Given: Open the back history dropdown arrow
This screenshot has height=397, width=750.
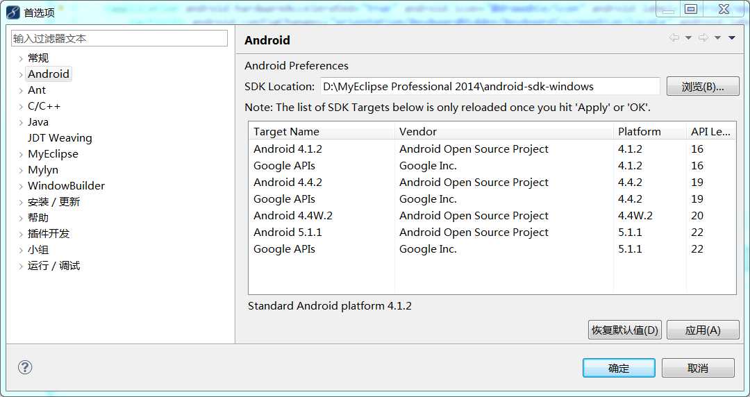Looking at the screenshot, I should (x=688, y=38).
